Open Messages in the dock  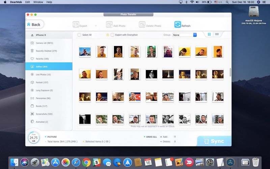[x=107, y=162]
